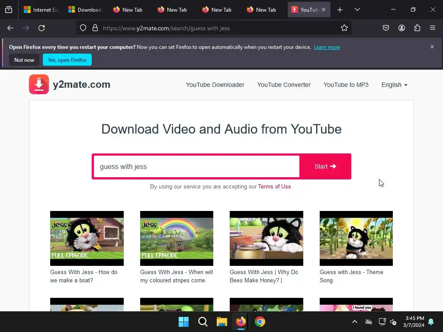Click the muted volume tray icon
443x332 pixels.
(x=393, y=322)
